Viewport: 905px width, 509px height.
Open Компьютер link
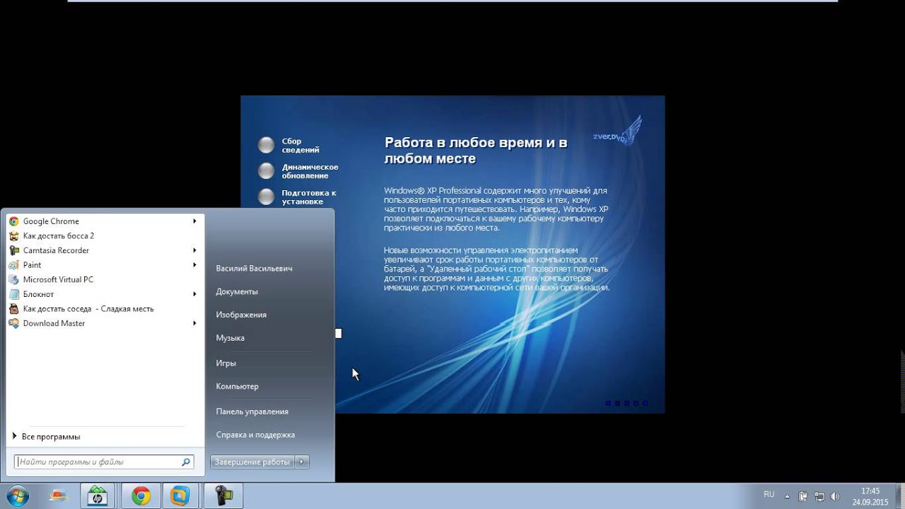click(238, 387)
